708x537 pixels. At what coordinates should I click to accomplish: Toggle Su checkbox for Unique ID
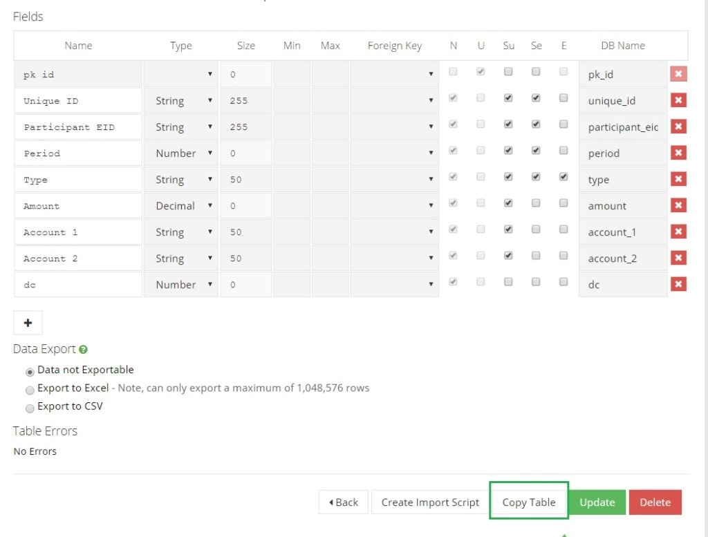[508, 98]
